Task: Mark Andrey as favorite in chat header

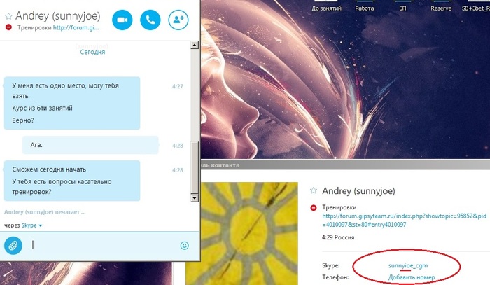Action: (8, 16)
